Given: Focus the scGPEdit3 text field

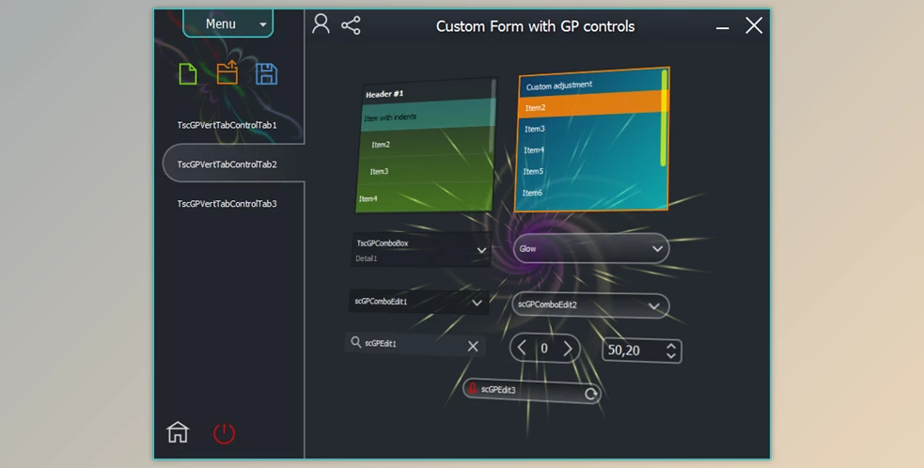Looking at the screenshot, I should 530,391.
